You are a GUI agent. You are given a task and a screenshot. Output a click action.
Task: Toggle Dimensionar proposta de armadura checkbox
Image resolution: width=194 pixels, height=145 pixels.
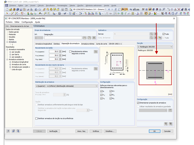(x=138, y=103)
